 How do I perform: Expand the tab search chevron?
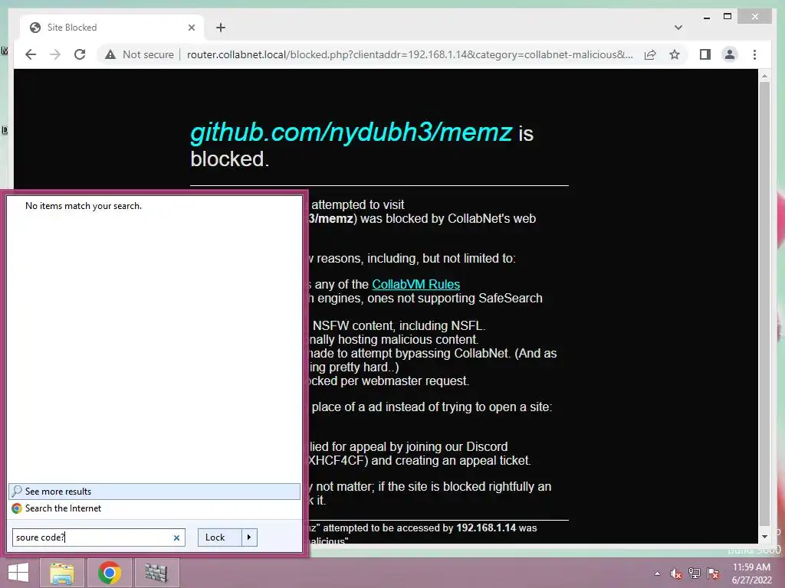(678, 28)
